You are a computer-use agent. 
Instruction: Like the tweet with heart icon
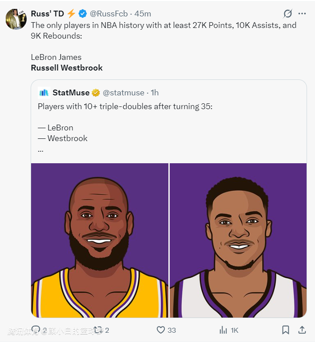[x=161, y=330]
